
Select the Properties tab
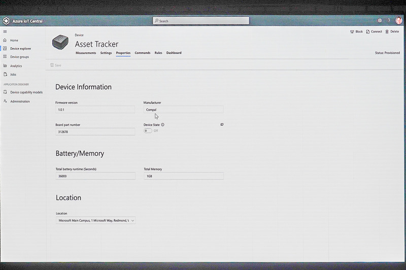123,53
